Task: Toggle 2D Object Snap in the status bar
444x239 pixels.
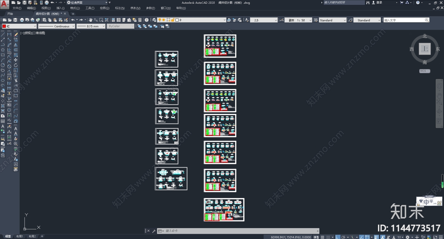Action: pos(367,237)
